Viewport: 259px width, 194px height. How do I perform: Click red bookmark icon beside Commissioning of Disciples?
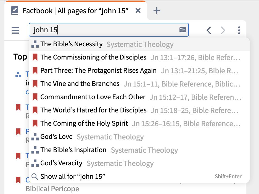35,57
